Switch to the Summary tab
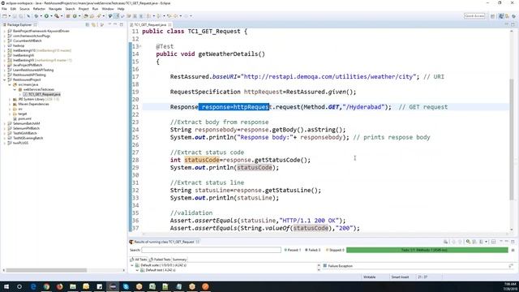This screenshot has height=292, width=519. point(179,260)
